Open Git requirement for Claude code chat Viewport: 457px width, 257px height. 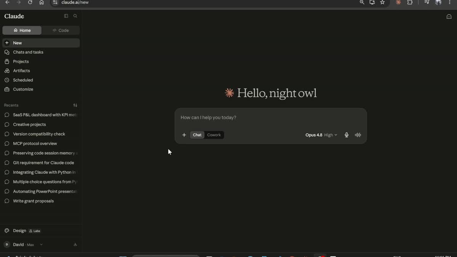(x=41, y=163)
